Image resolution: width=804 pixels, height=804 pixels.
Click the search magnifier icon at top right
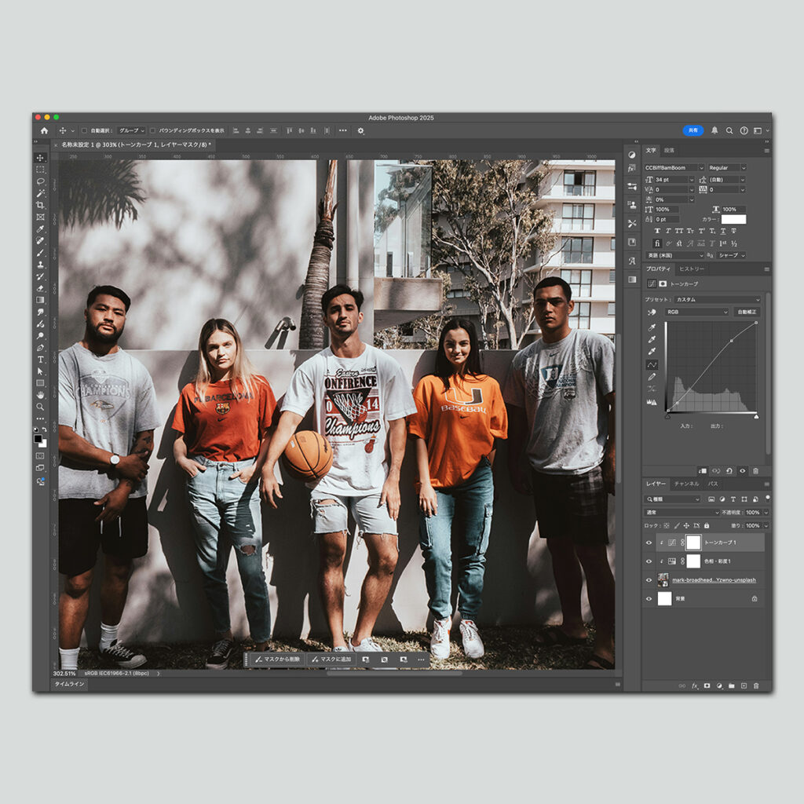729,131
